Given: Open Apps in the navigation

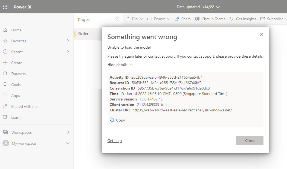Looking at the screenshot, I should pos(15,96).
